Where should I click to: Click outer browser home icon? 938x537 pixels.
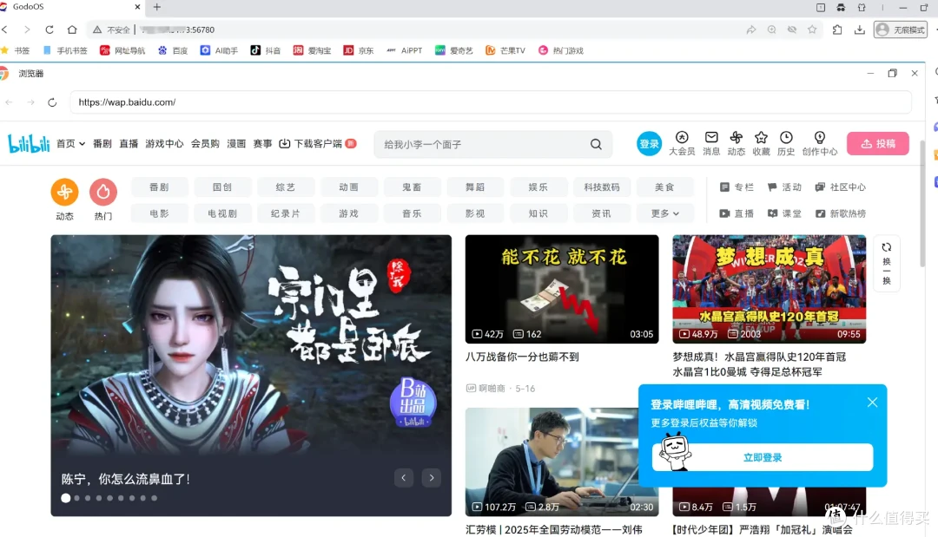[72, 29]
